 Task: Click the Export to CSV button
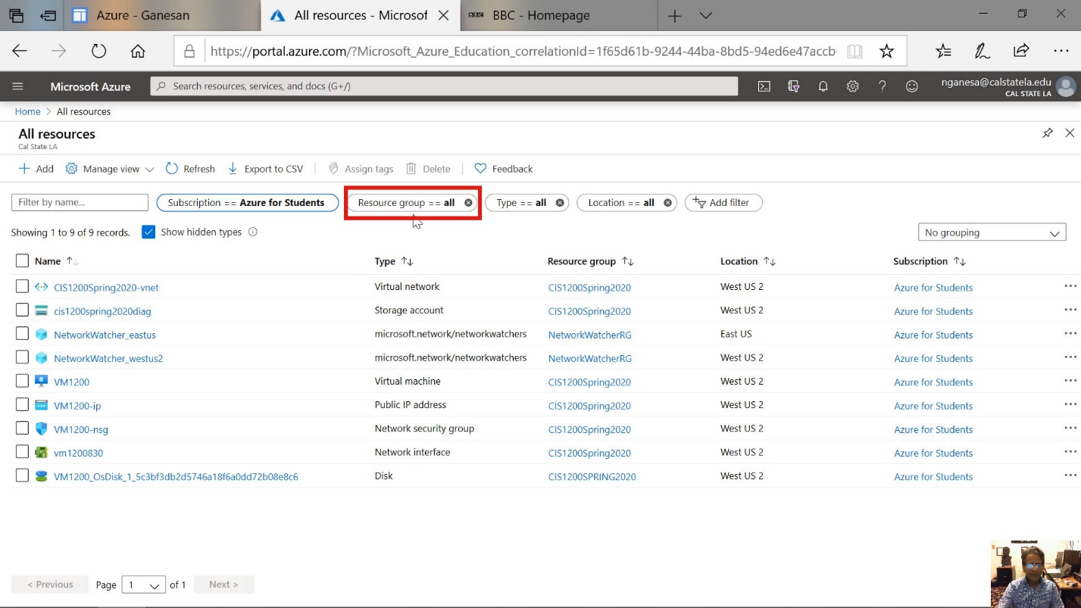[265, 169]
